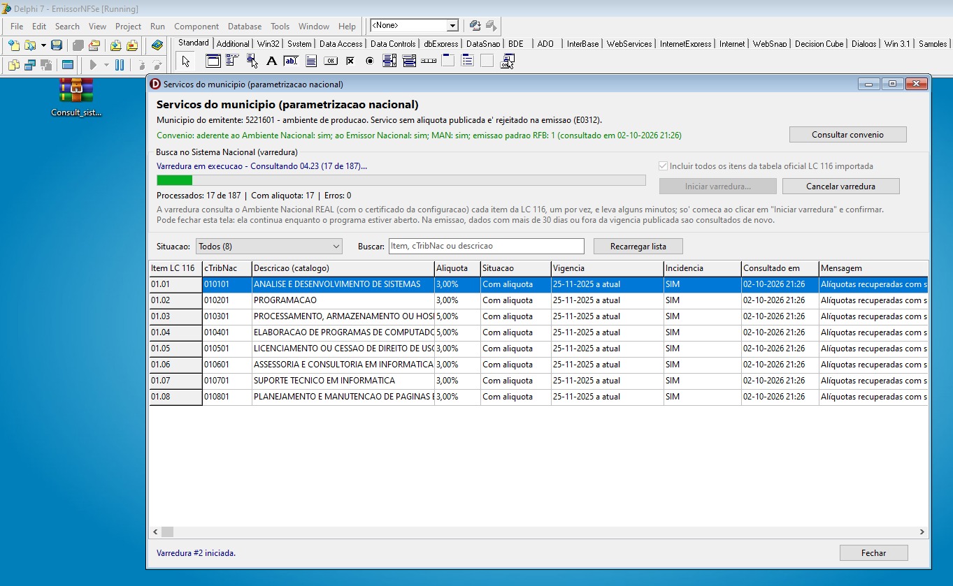Select the RadioButton component in palette

tap(370, 61)
